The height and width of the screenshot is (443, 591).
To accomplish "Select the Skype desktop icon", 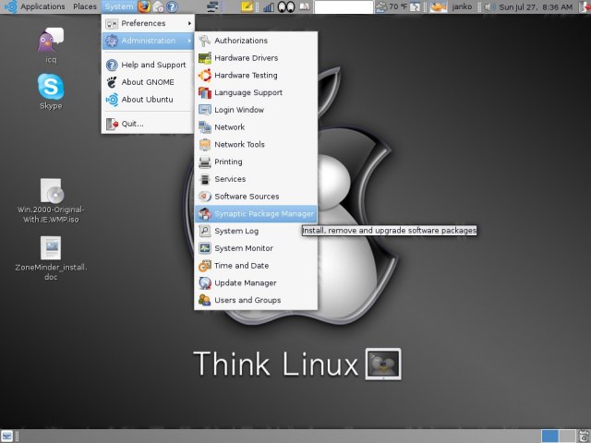I will tap(51, 91).
